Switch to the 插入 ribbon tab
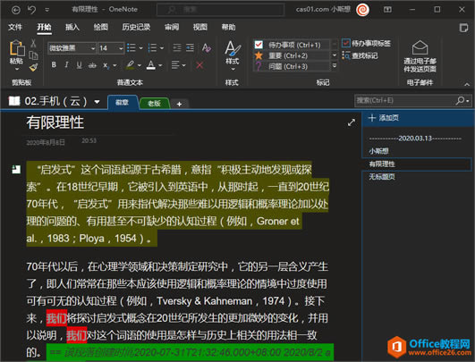The width and height of the screenshot is (475, 362). (72, 27)
